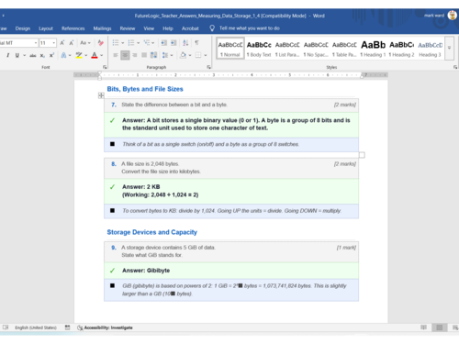
Task: Switch to Web Layout view icon
Action: point(455,327)
